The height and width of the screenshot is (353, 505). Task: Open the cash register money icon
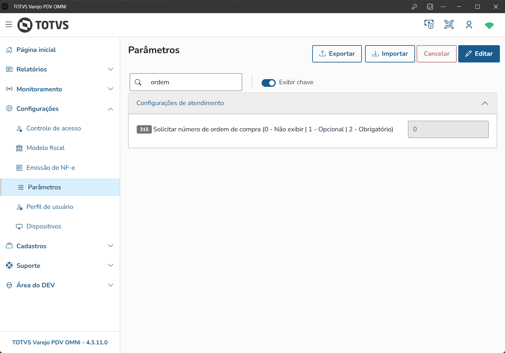coord(429,24)
